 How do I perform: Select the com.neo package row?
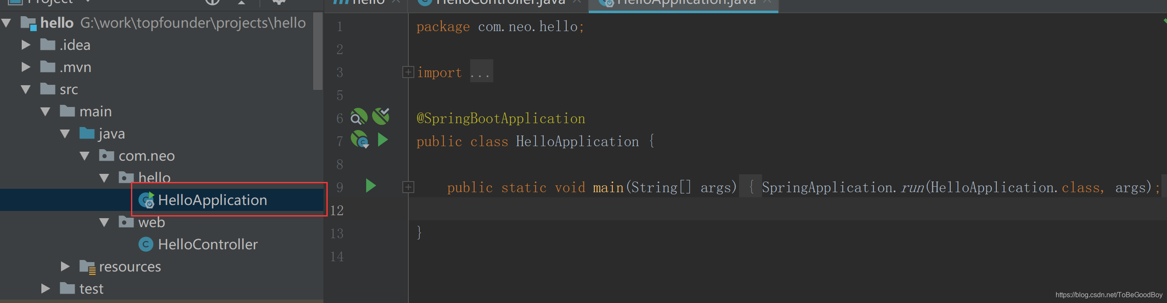click(162, 156)
